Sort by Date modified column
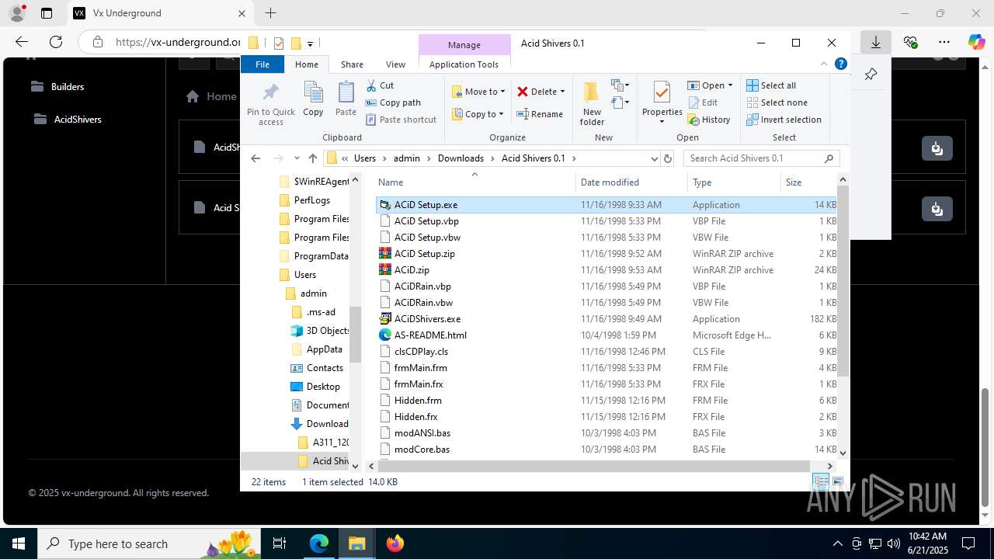994x559 pixels. (631, 182)
